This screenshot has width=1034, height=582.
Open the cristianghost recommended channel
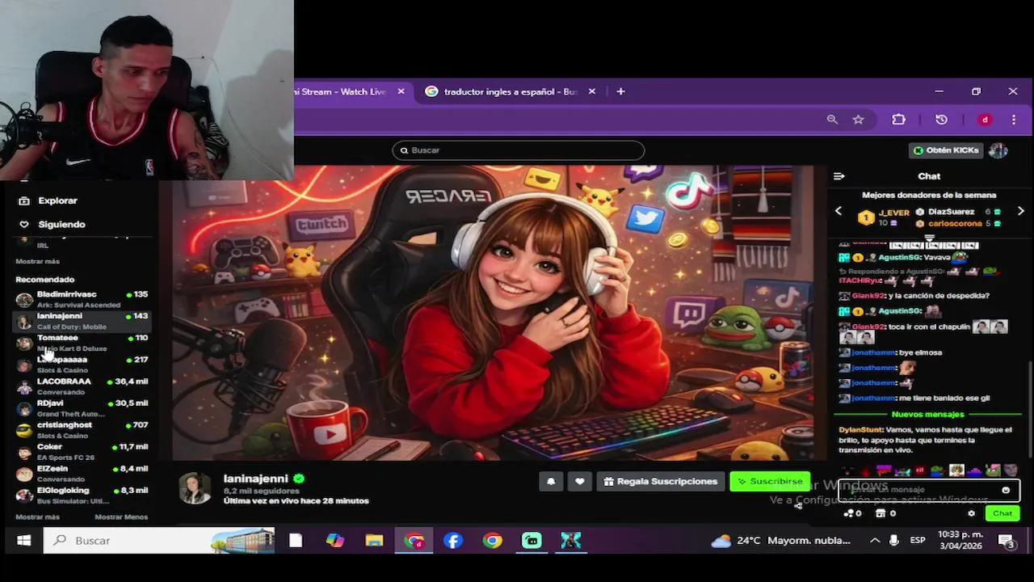pos(82,430)
